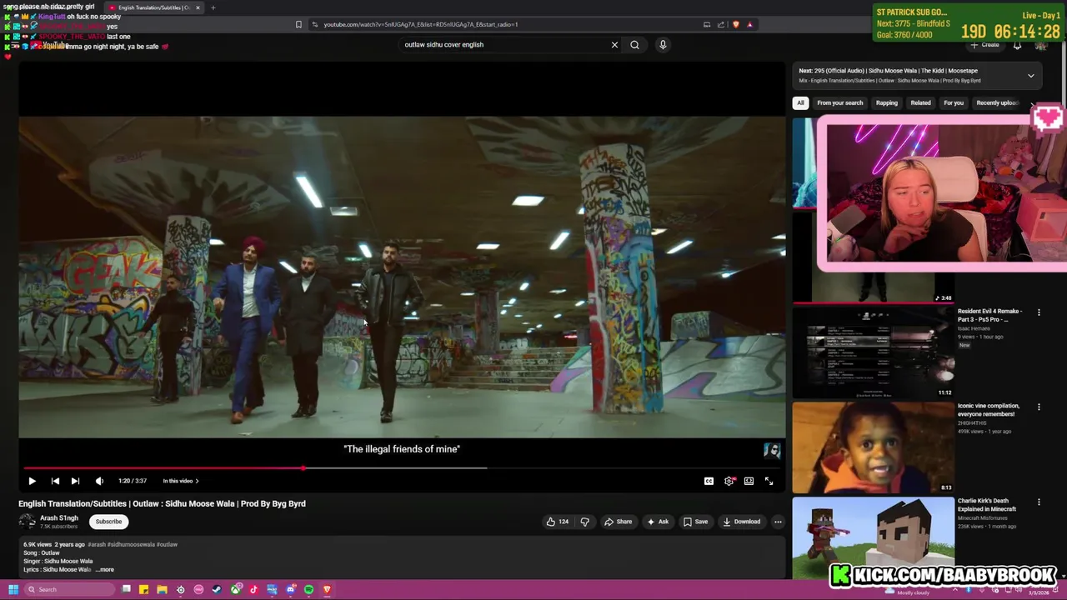
Task: Start voice search with the microphone
Action: [663, 45]
